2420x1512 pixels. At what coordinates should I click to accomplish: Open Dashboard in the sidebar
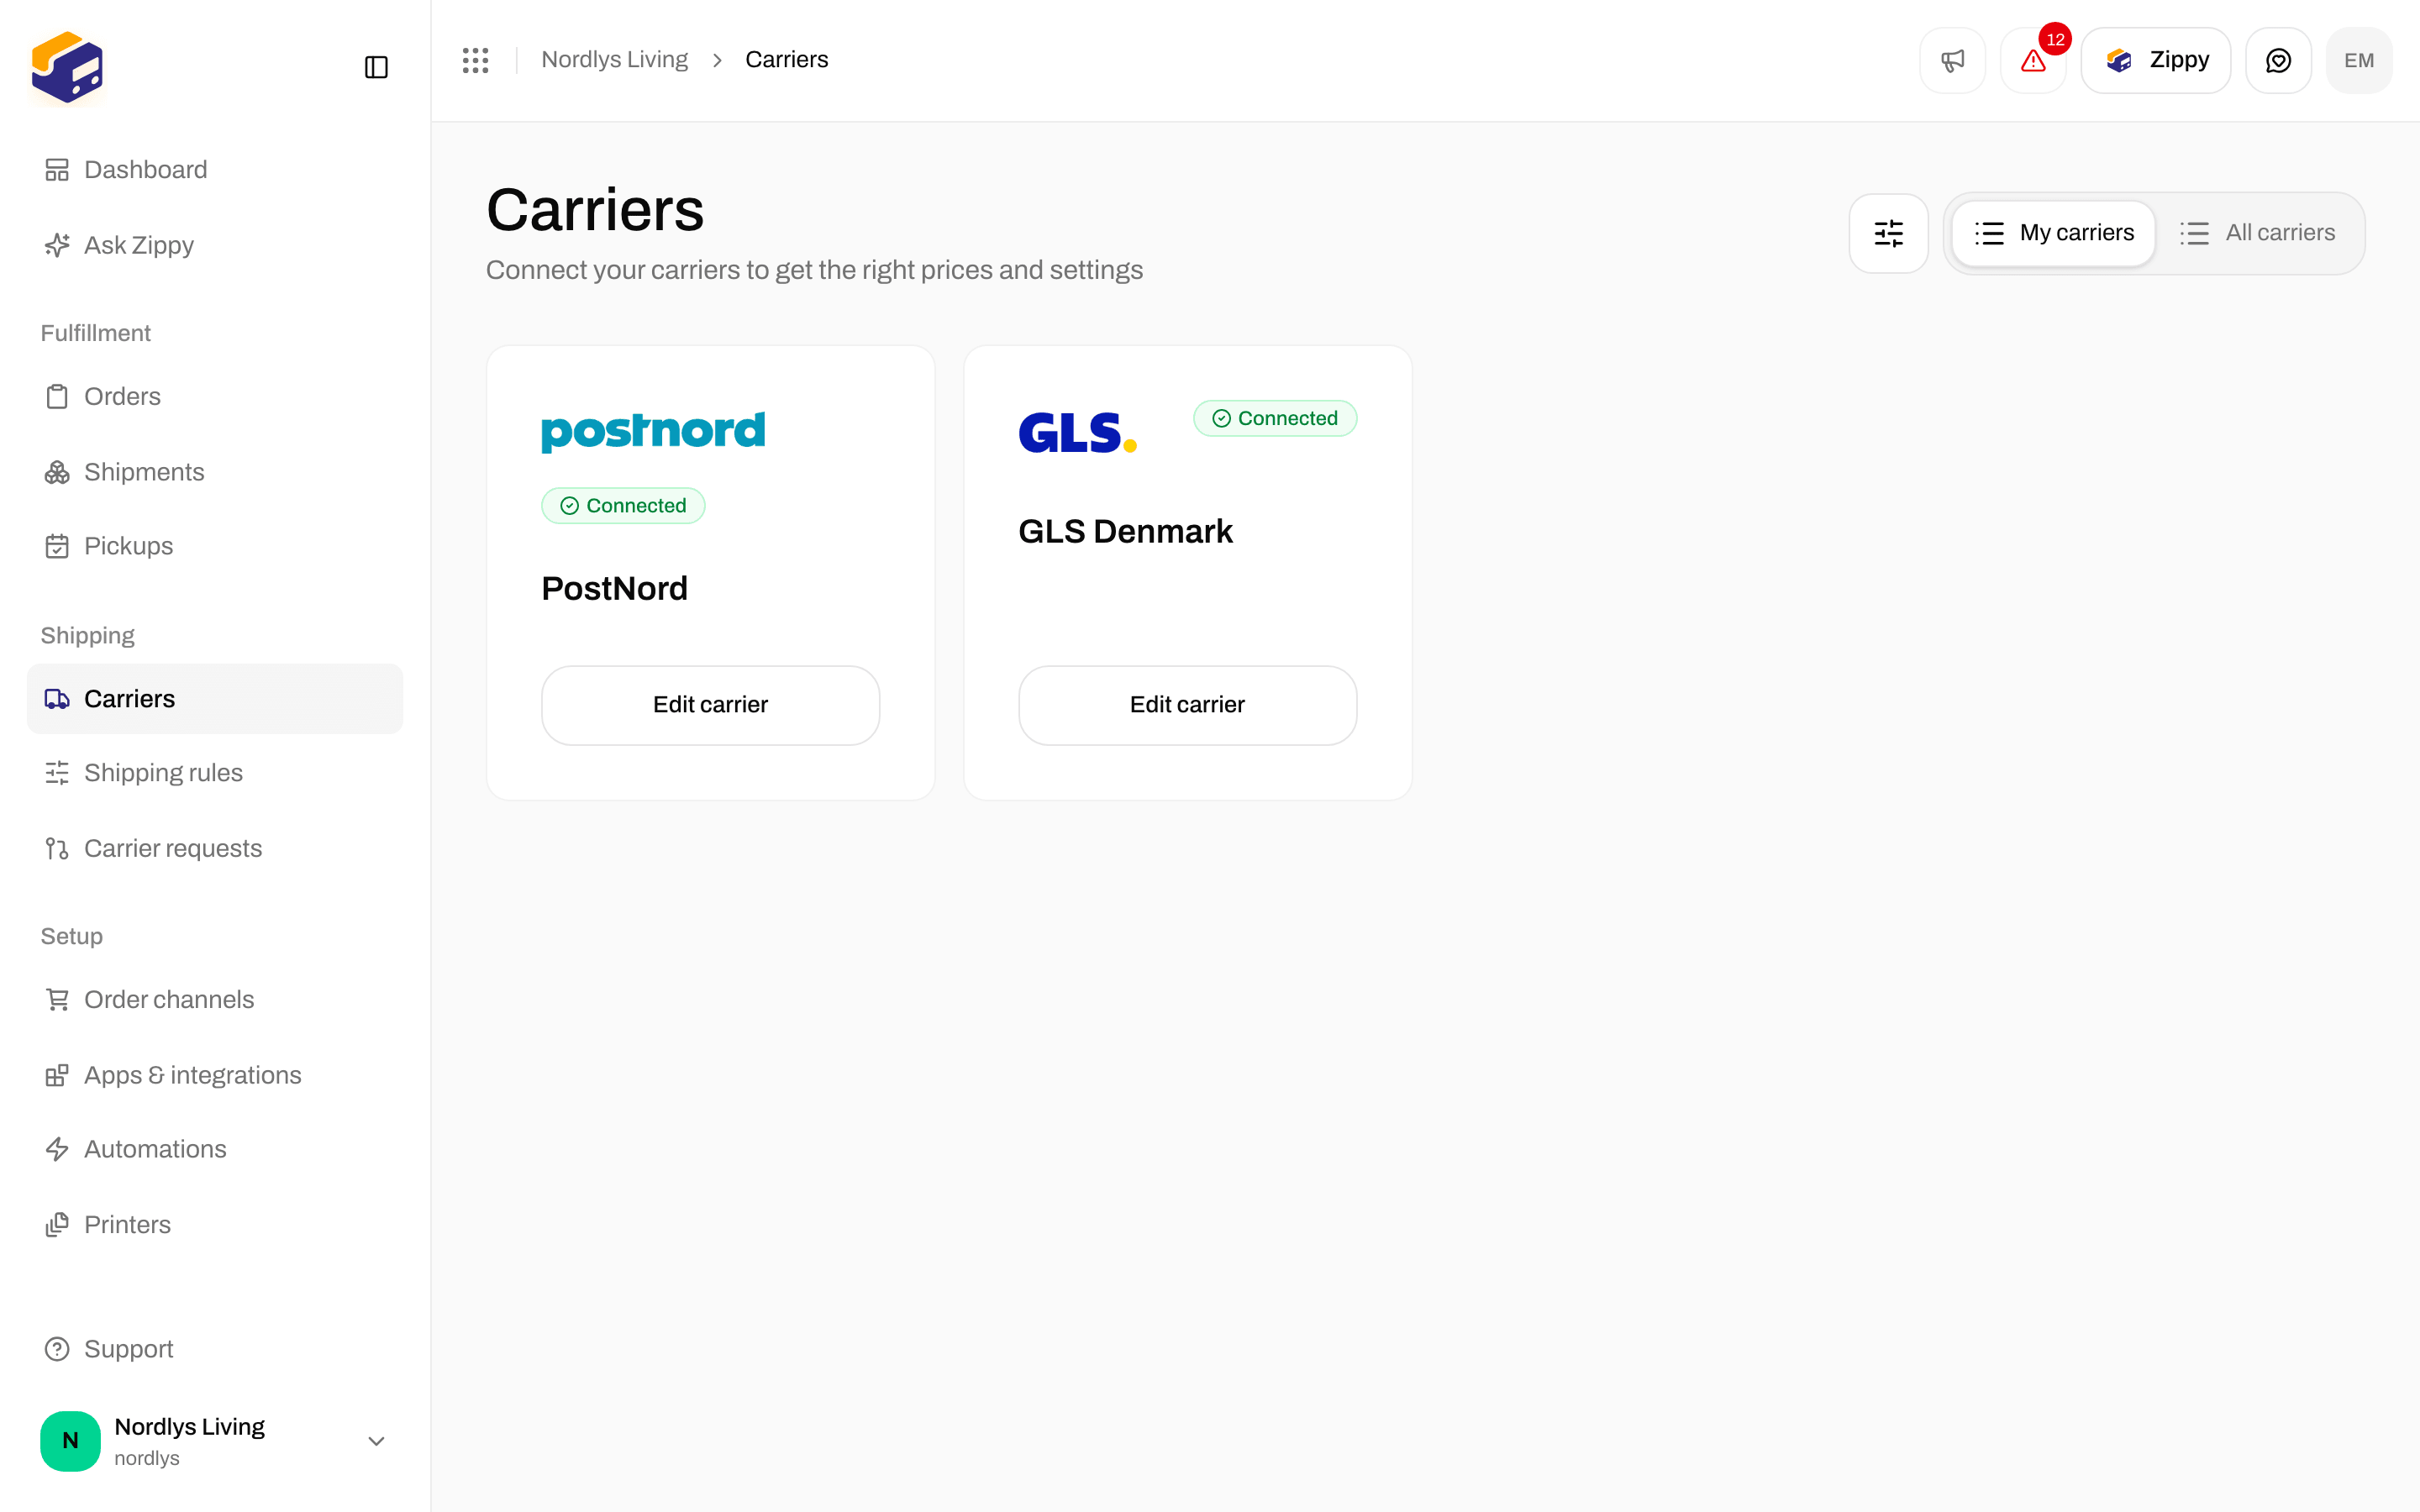click(x=215, y=170)
